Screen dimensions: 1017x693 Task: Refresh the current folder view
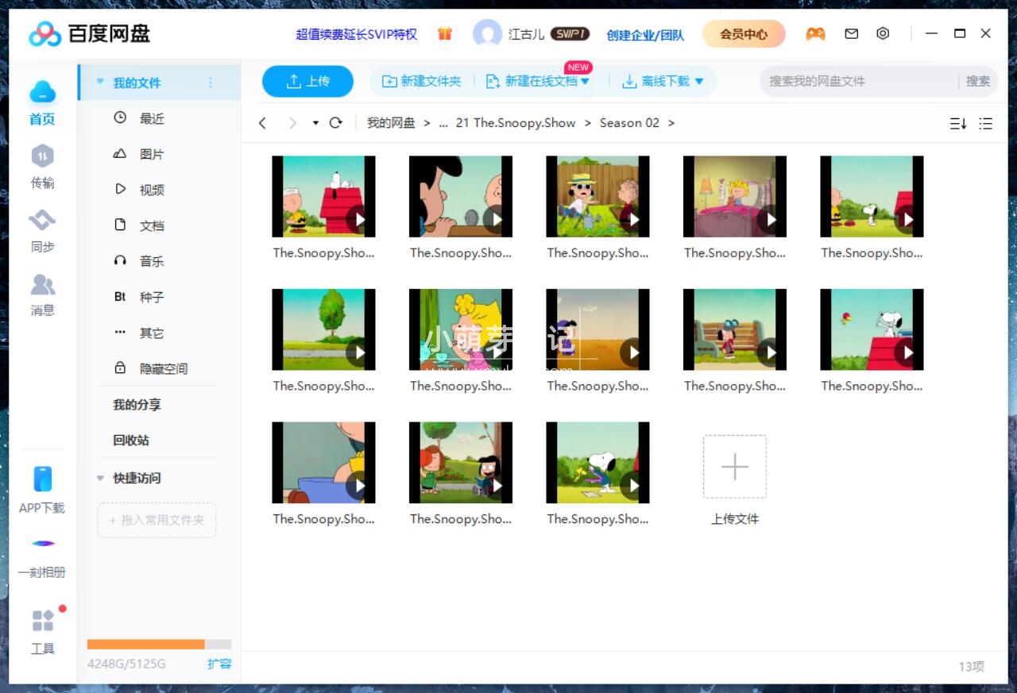(335, 123)
